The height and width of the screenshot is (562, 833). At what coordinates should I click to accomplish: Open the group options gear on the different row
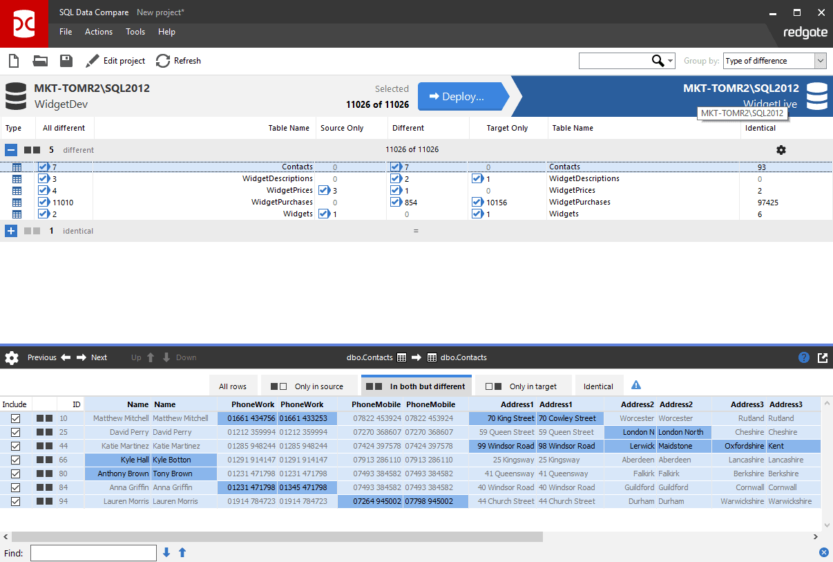[781, 149]
